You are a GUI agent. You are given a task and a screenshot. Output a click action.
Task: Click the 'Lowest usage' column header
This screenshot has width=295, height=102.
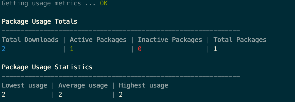[25, 85]
